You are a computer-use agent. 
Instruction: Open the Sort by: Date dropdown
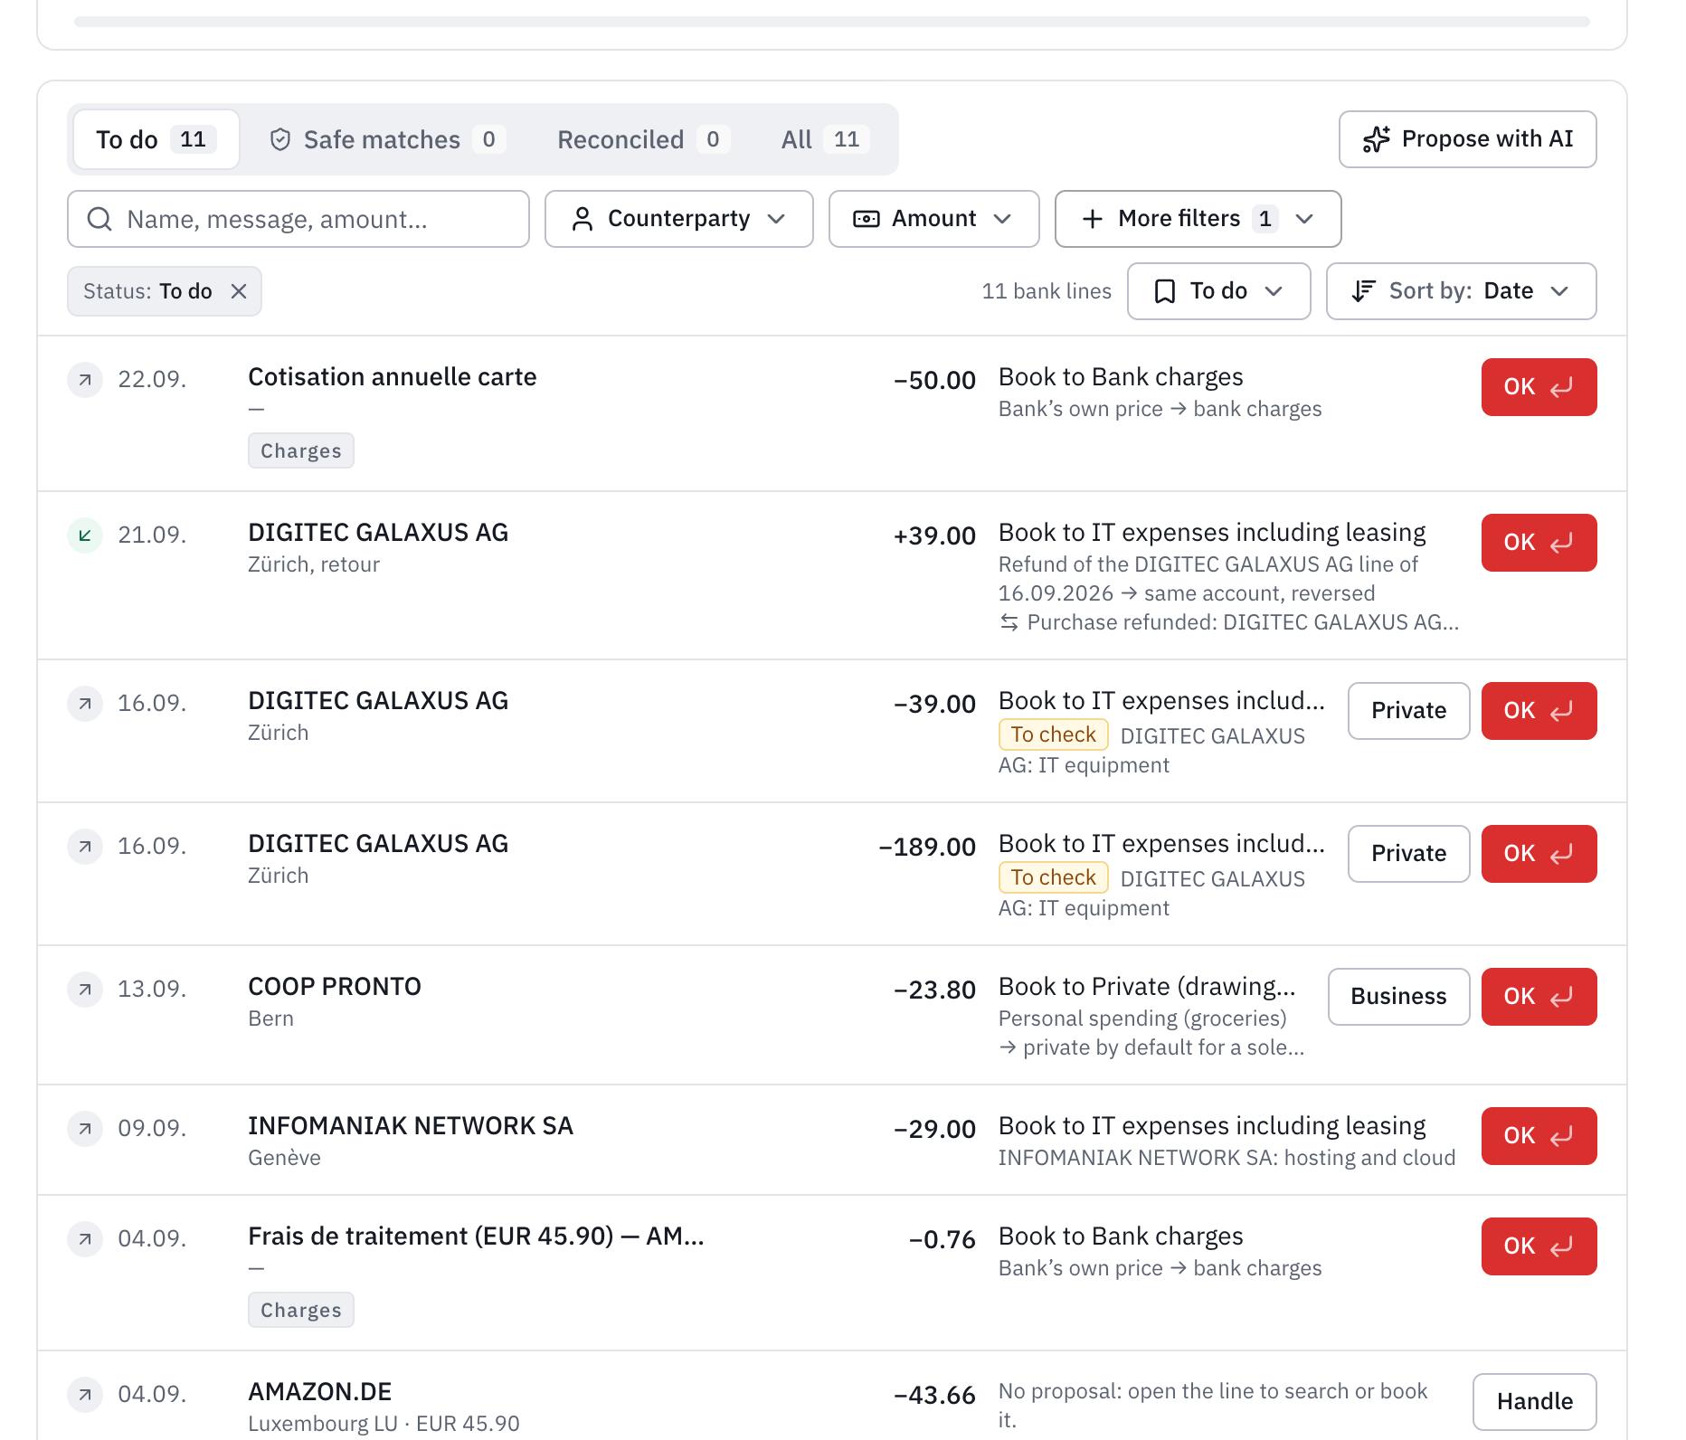pyautogui.click(x=1462, y=291)
